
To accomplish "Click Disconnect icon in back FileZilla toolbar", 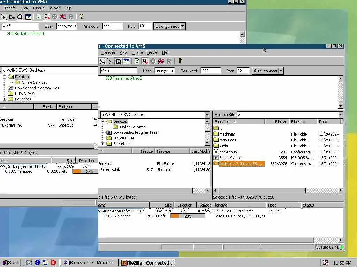I will 63,17.
